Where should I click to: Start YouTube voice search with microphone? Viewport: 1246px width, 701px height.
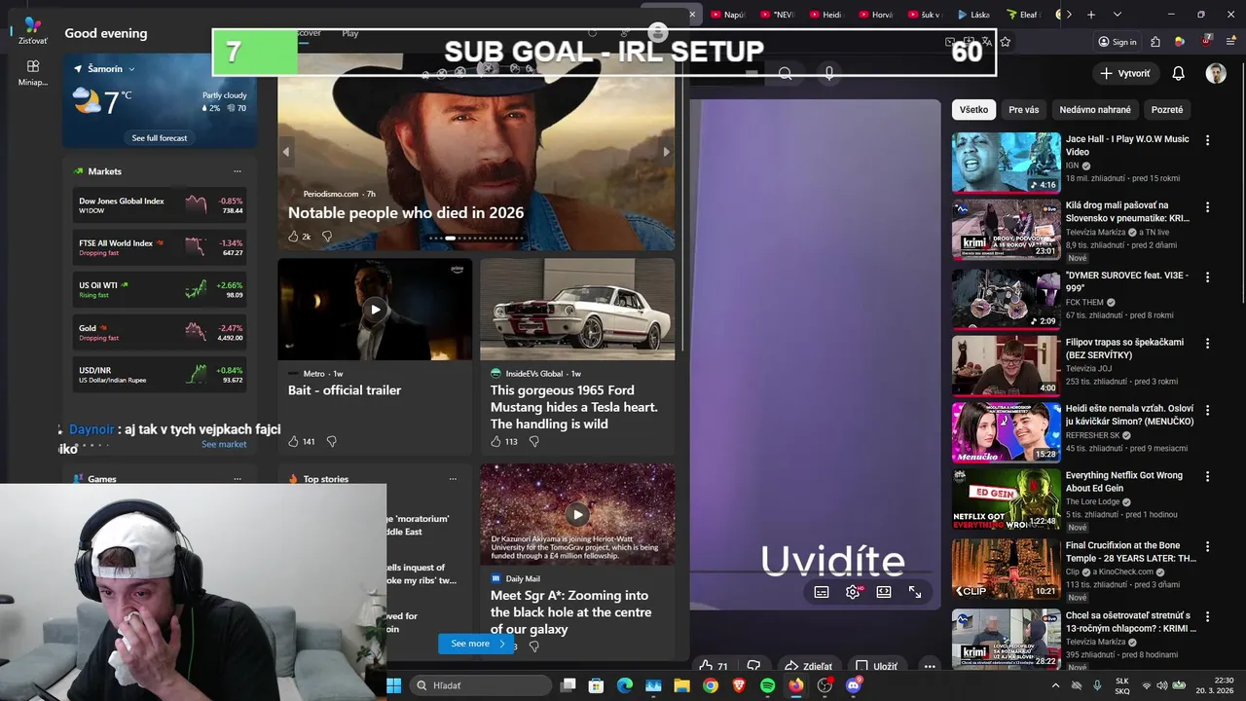click(829, 73)
